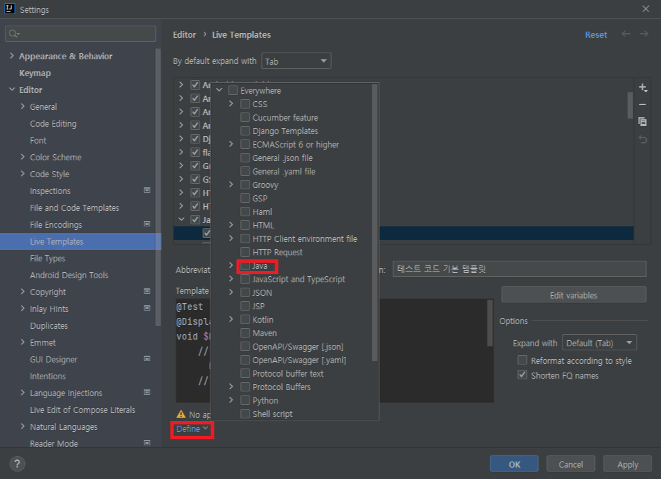Click the Add template plus icon
The height and width of the screenshot is (479, 661).
[x=642, y=88]
